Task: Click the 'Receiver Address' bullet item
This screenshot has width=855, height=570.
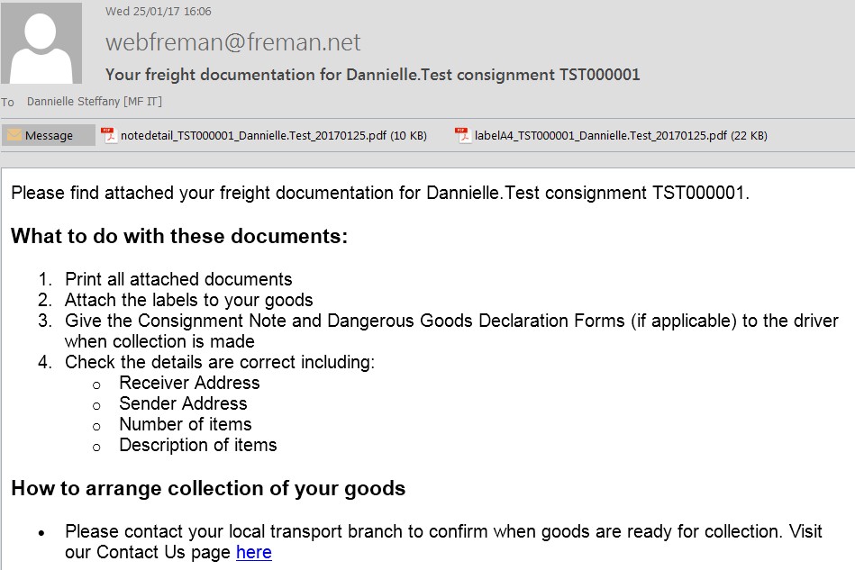Action: (x=189, y=383)
